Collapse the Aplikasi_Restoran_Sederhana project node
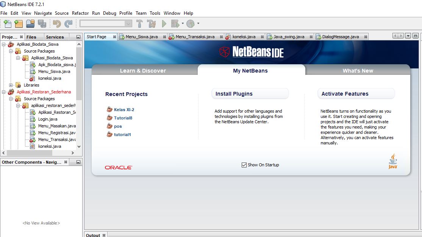The height and width of the screenshot is (237, 422). [x=4, y=92]
